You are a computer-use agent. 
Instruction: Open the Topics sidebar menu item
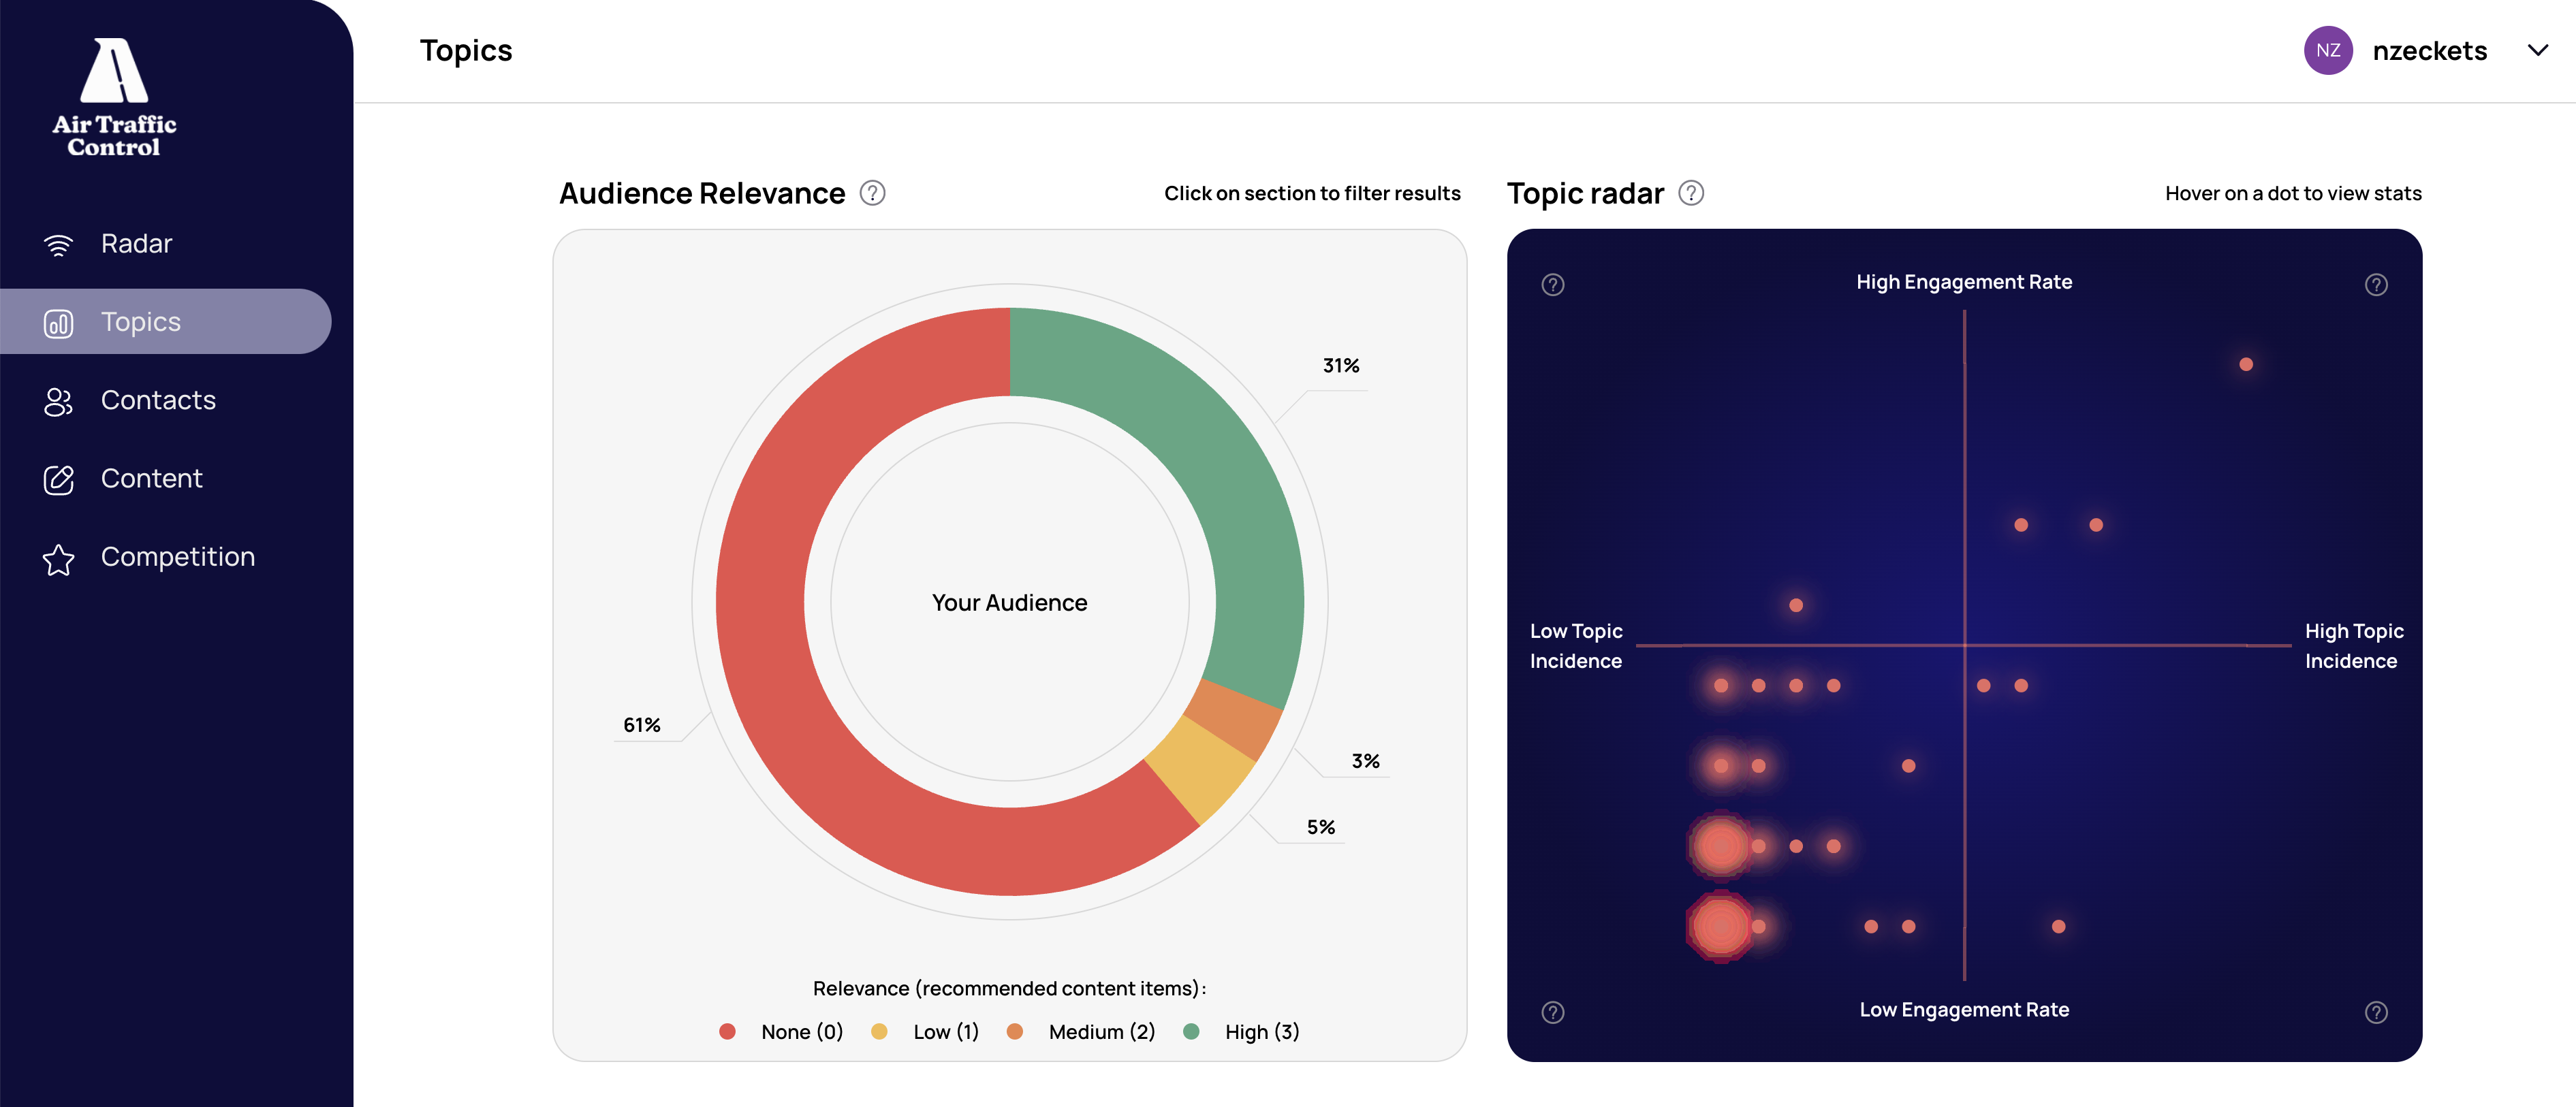(x=140, y=322)
